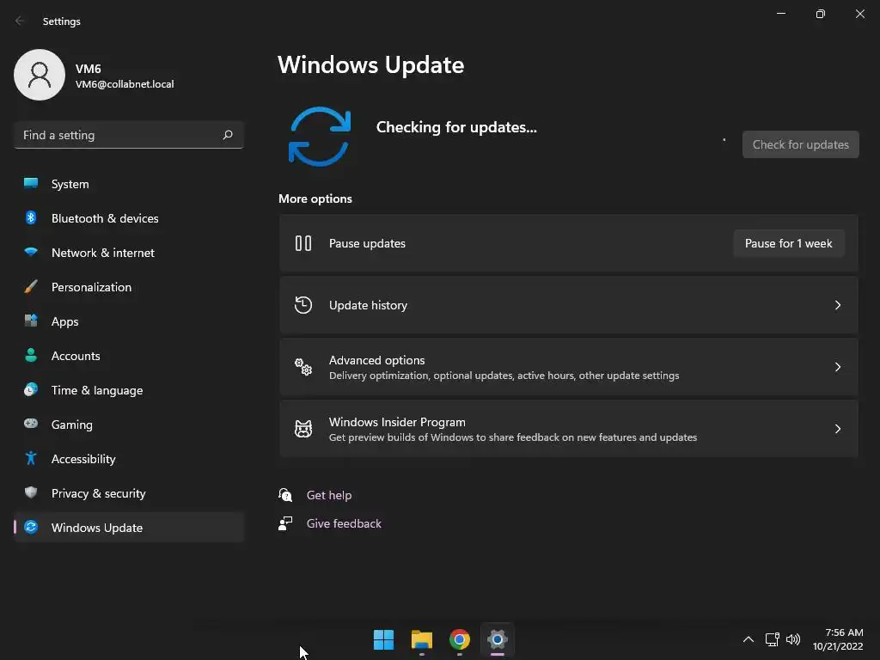The width and height of the screenshot is (880, 660).
Task: Click the Settings gear taskbar icon
Action: pyautogui.click(x=498, y=639)
